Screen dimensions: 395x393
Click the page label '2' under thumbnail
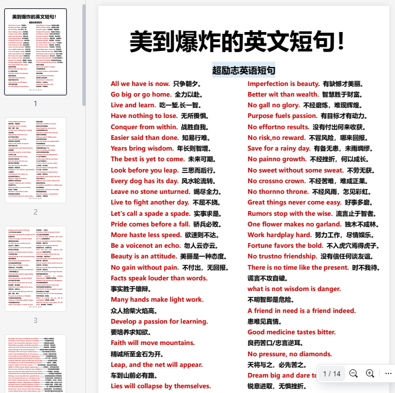[36, 212]
